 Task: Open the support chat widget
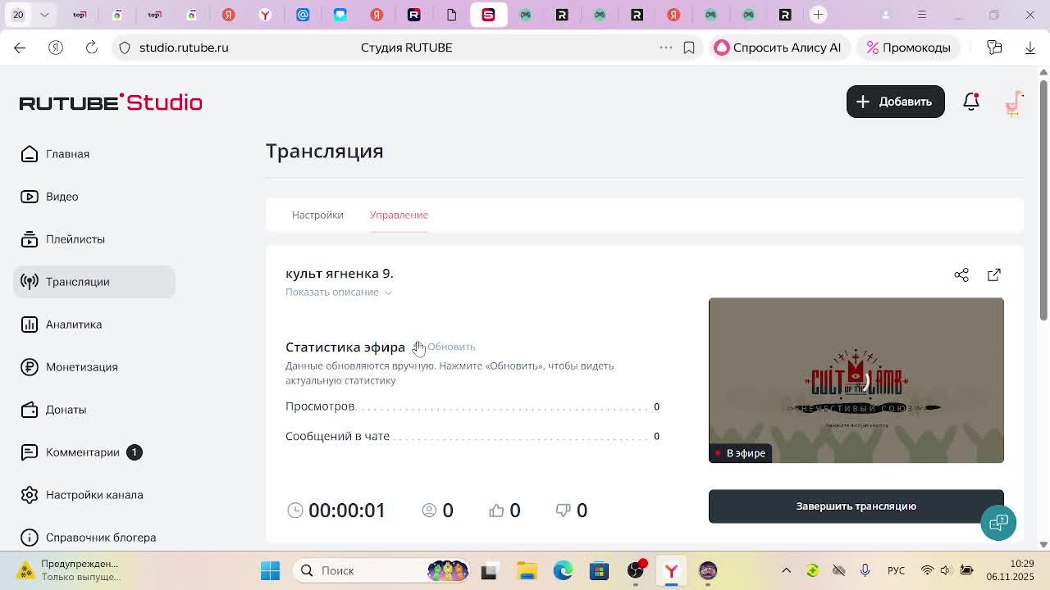click(x=998, y=523)
